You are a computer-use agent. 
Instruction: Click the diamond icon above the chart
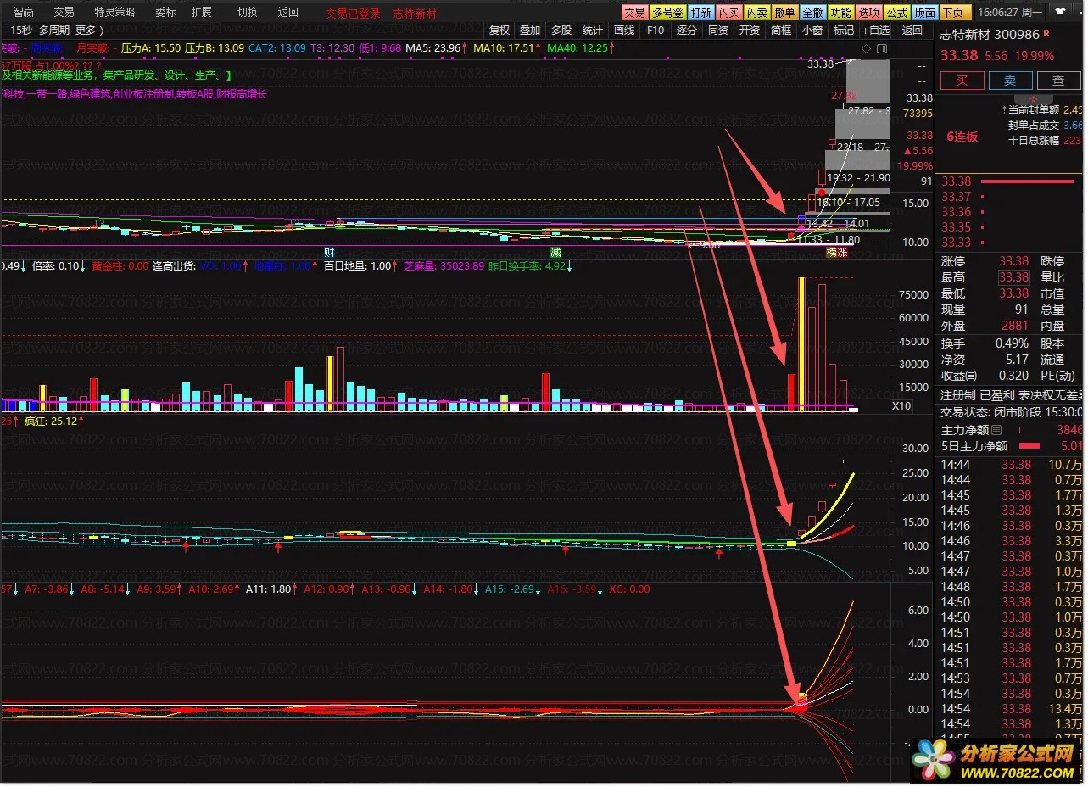tap(867, 49)
